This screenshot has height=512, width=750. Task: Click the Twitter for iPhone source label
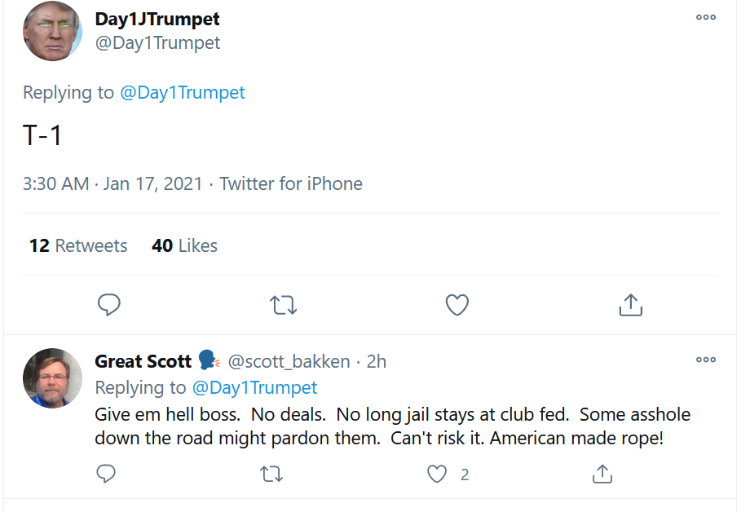tap(291, 183)
